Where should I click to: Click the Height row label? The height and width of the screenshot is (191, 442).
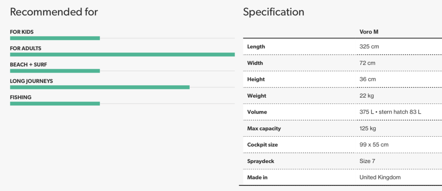click(256, 79)
